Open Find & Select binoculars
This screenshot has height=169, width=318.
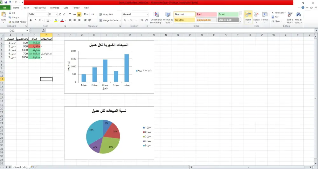tap(298, 18)
